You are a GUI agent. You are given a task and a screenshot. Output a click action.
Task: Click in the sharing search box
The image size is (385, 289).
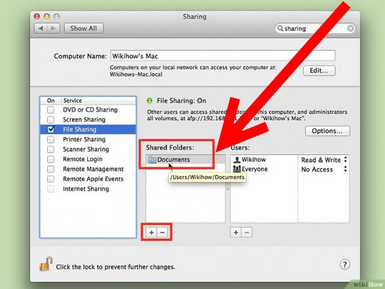[x=315, y=29]
